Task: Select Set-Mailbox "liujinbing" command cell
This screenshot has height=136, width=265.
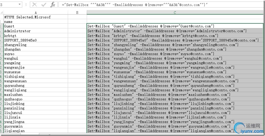Action: [175, 104]
